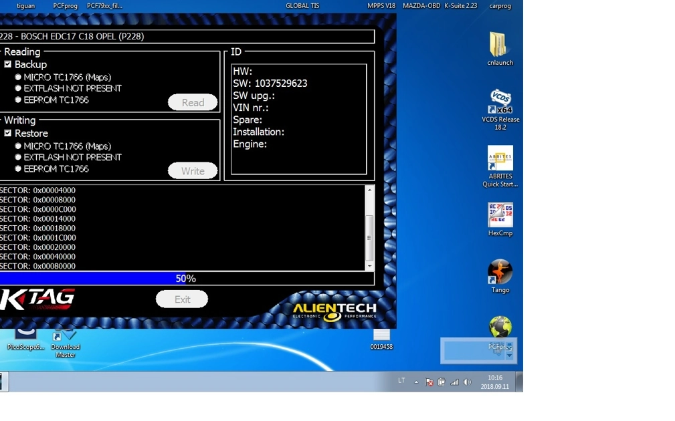The image size is (675, 421).
Task: Click the Write button
Action: click(193, 170)
